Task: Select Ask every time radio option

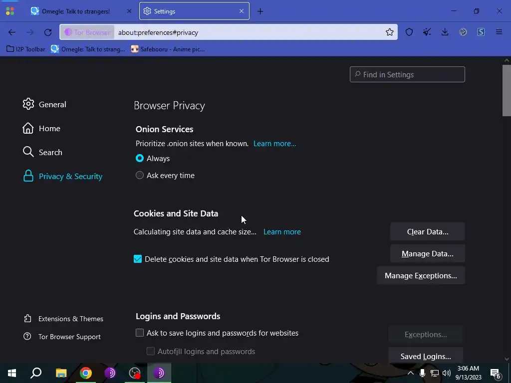Action: click(x=140, y=175)
